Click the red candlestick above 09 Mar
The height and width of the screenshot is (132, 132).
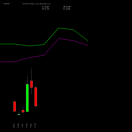pyautogui.click(x=15, y=106)
